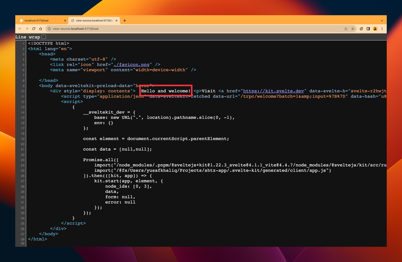This screenshot has height=262, width=402.
Task: Go back using the browser back arrow
Action: [x=20, y=29]
